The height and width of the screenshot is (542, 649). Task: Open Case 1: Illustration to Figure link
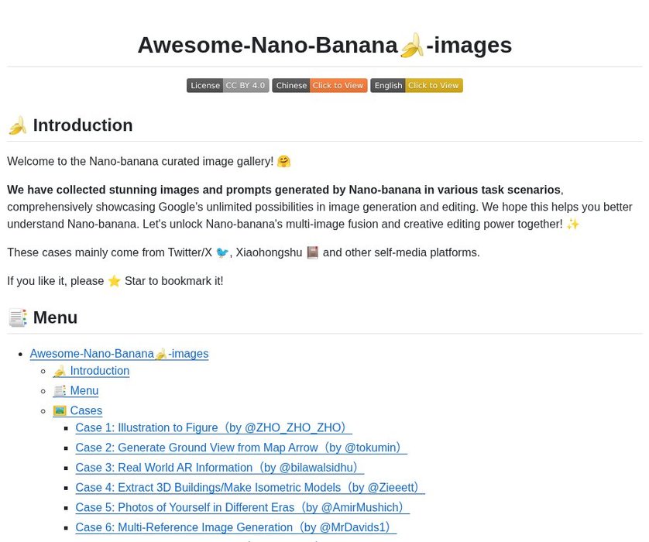pyautogui.click(x=213, y=427)
